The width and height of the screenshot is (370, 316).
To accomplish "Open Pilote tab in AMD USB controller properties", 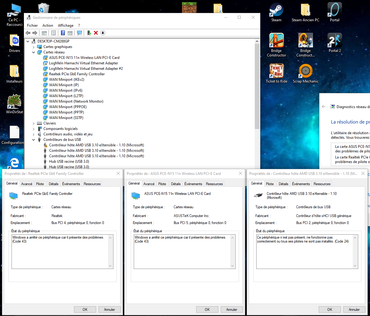I will click(270, 184).
